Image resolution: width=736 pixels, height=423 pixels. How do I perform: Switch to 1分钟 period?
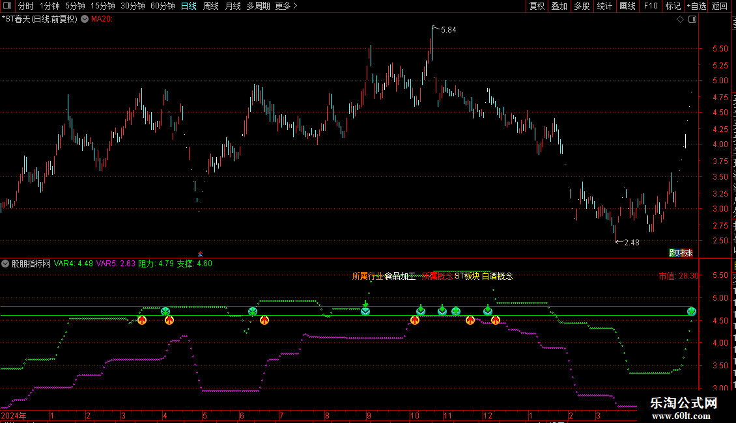pyautogui.click(x=50, y=6)
